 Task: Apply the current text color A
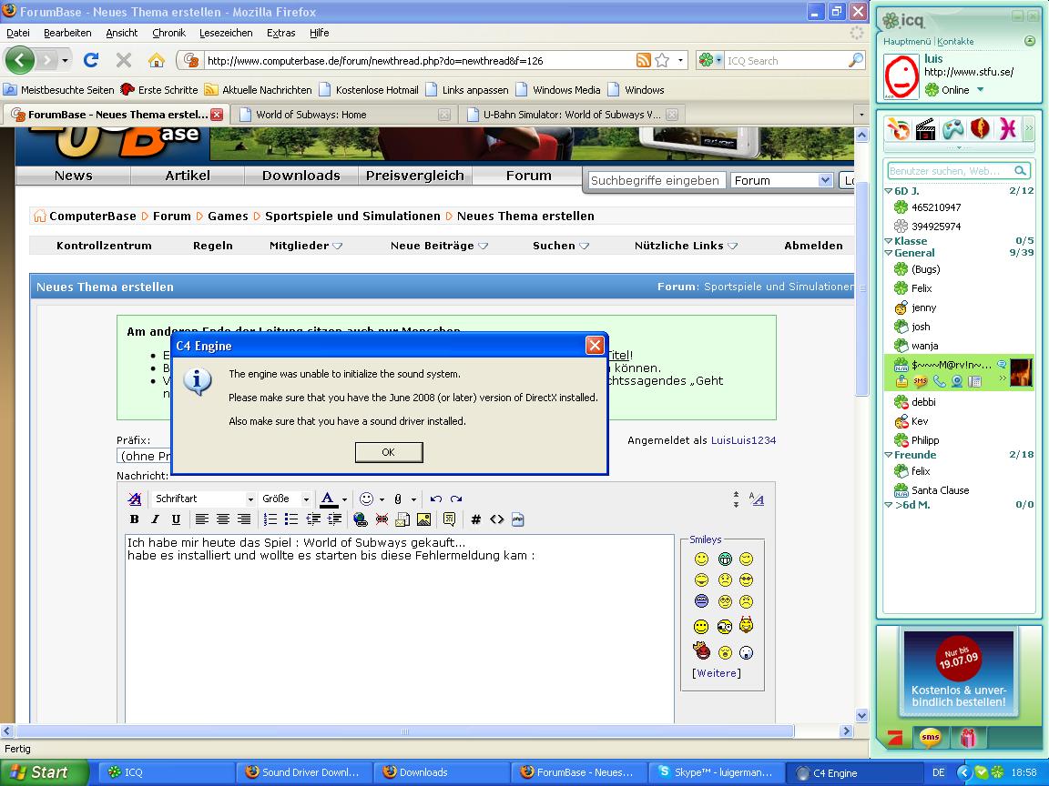pos(328,499)
